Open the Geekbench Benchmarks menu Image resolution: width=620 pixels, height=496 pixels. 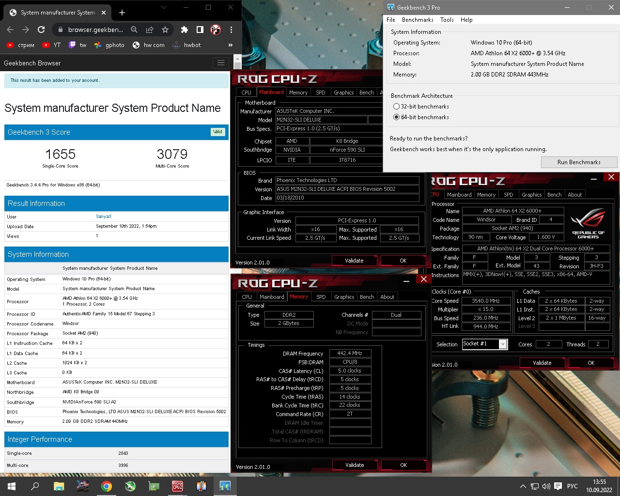pyautogui.click(x=418, y=20)
